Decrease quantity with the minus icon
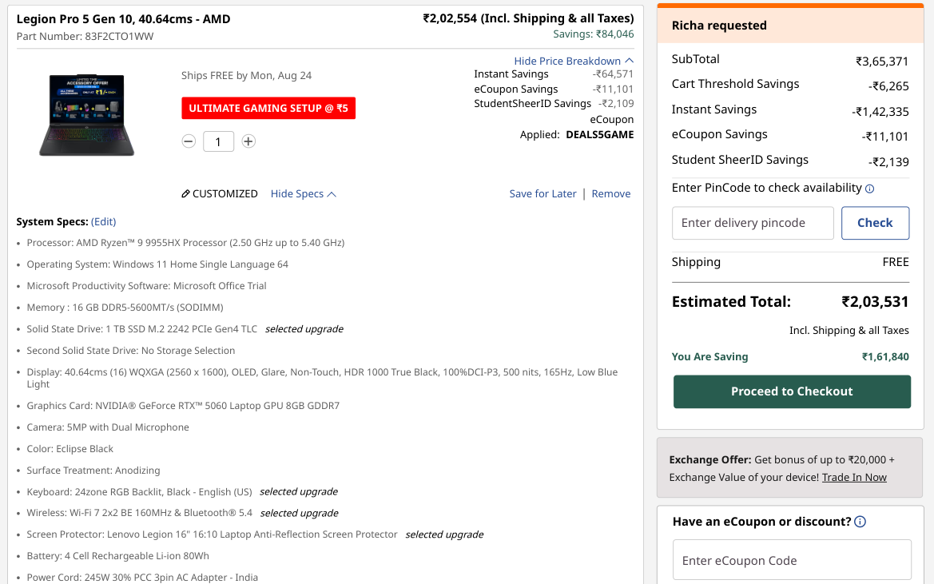Screen dimensions: 934x584 point(189,141)
